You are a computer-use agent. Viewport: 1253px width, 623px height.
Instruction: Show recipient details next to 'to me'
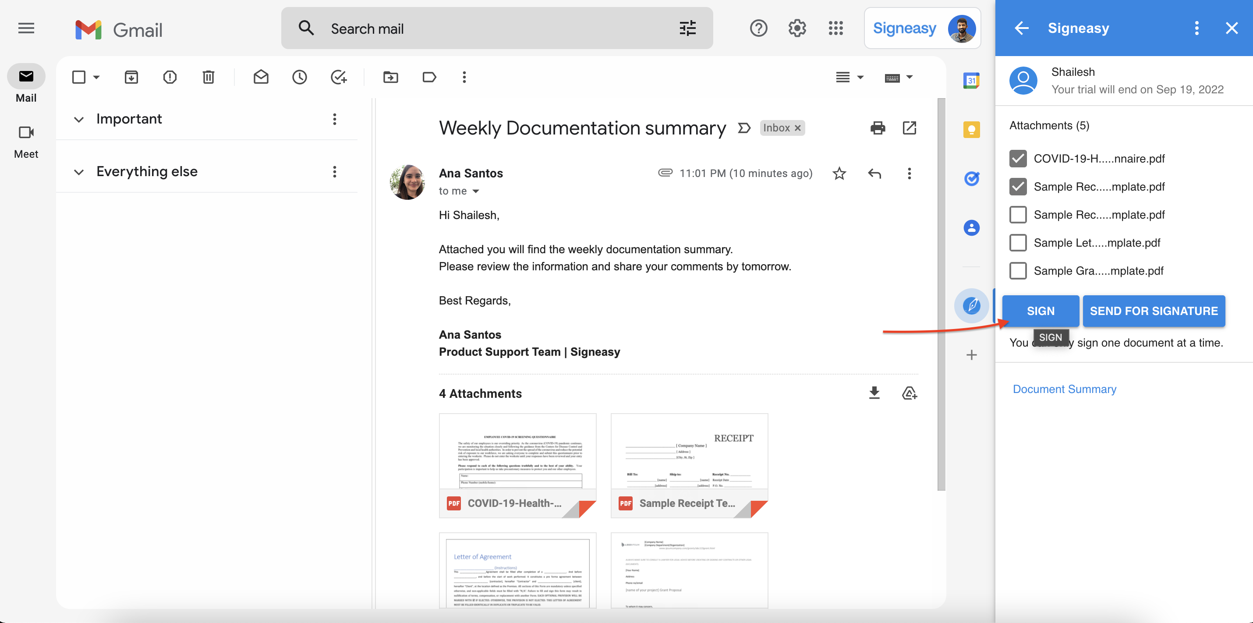click(x=476, y=191)
